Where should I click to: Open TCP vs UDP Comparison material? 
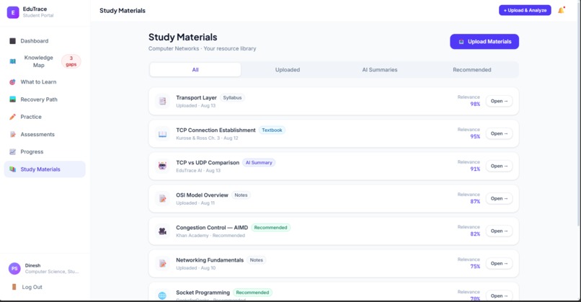pyautogui.click(x=499, y=166)
